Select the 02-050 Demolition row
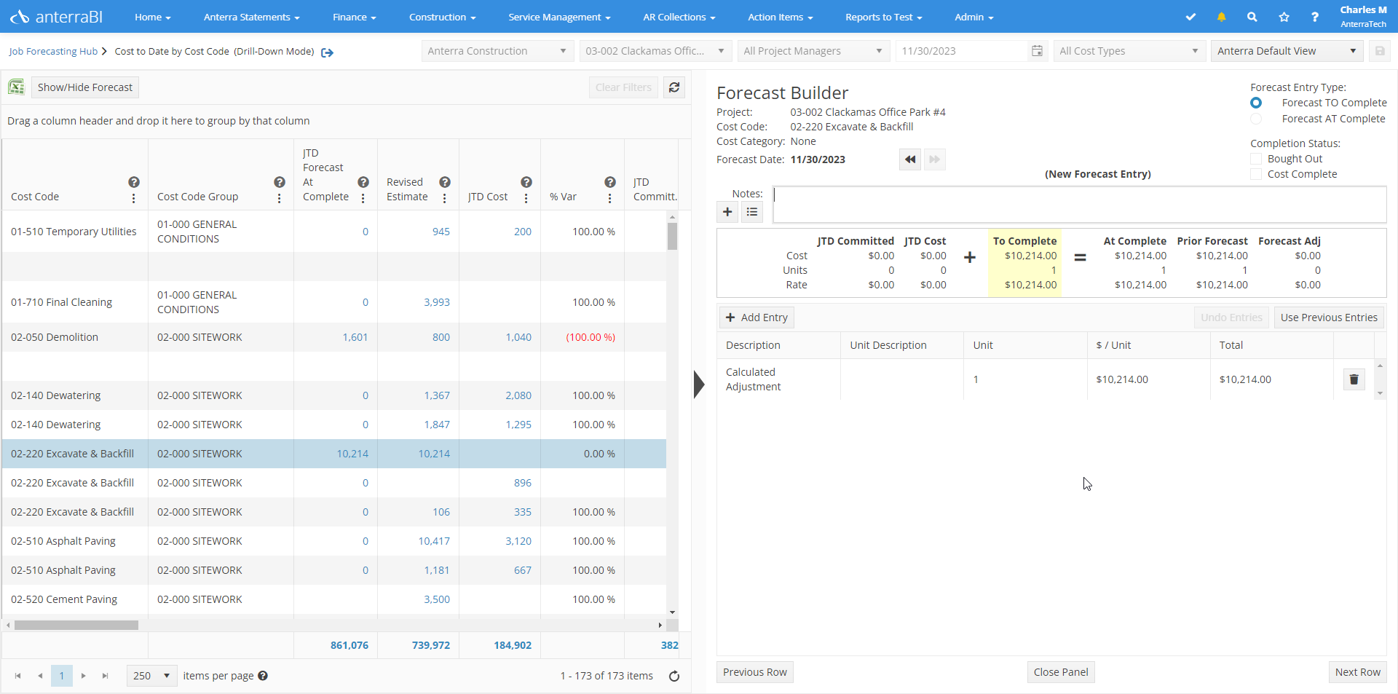This screenshot has width=1398, height=694. pos(334,337)
